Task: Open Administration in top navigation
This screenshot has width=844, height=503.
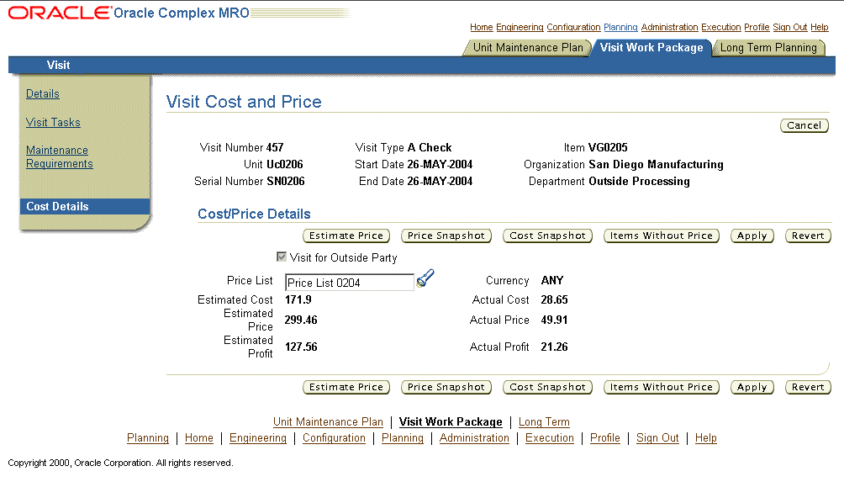Action: coord(669,27)
